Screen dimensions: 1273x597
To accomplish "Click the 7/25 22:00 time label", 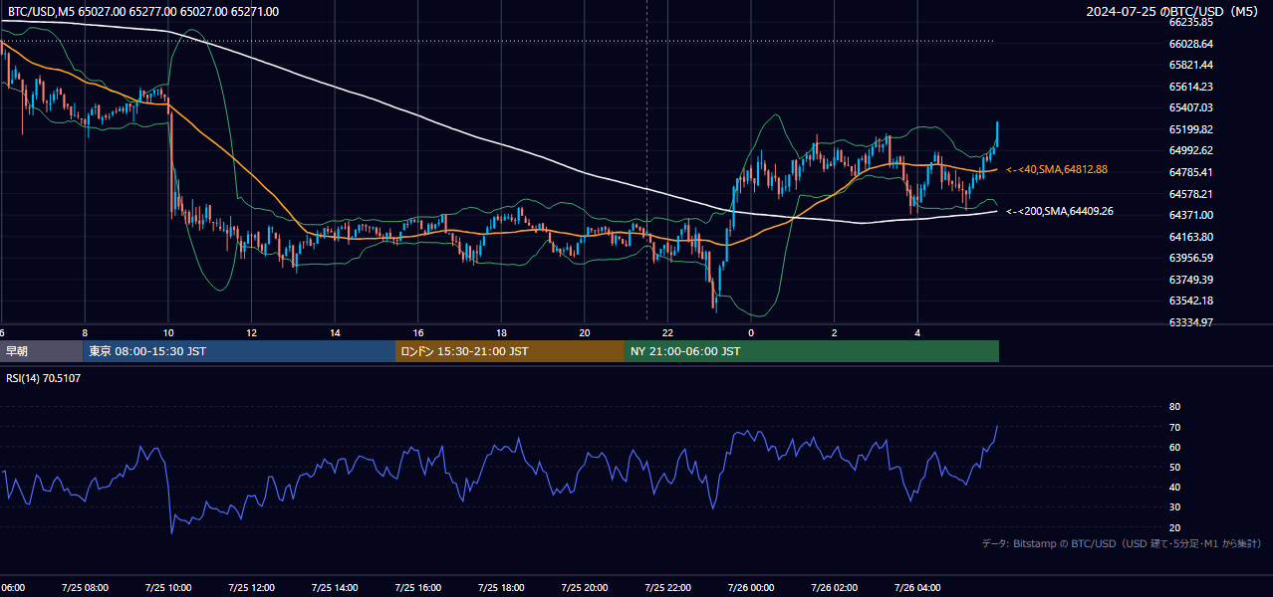I will (667, 588).
